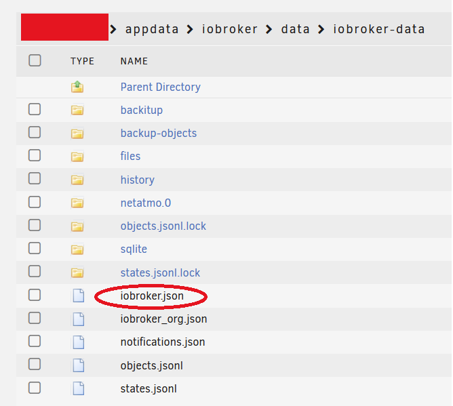
Task: Open the backup-objects folder link
Action: point(158,133)
